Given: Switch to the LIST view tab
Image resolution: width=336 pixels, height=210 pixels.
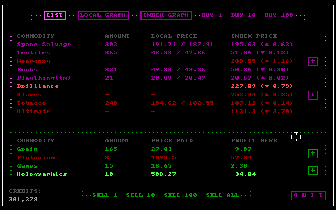Looking at the screenshot, I should pyautogui.click(x=55, y=15).
